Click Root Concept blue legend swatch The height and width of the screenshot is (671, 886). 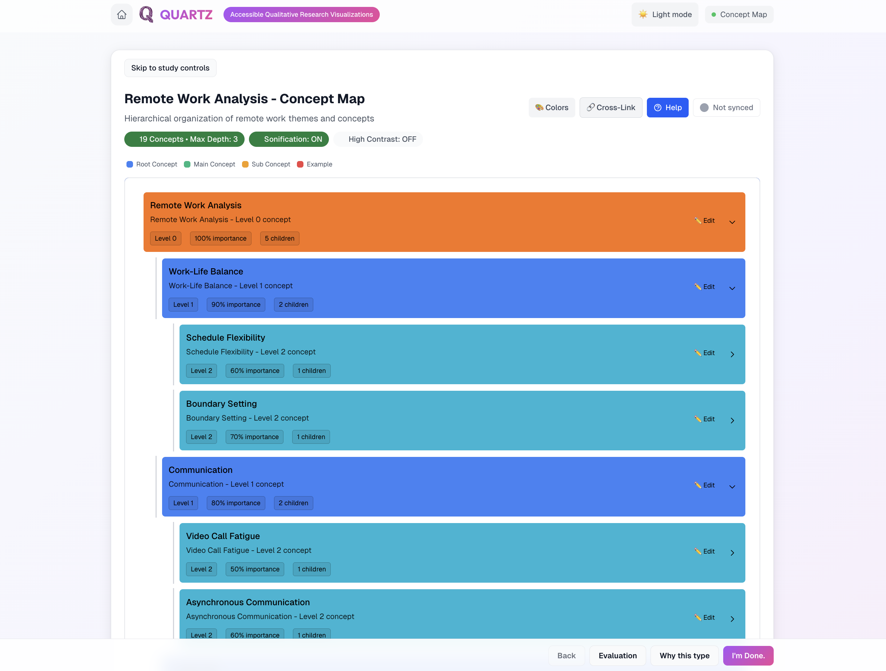(130, 164)
